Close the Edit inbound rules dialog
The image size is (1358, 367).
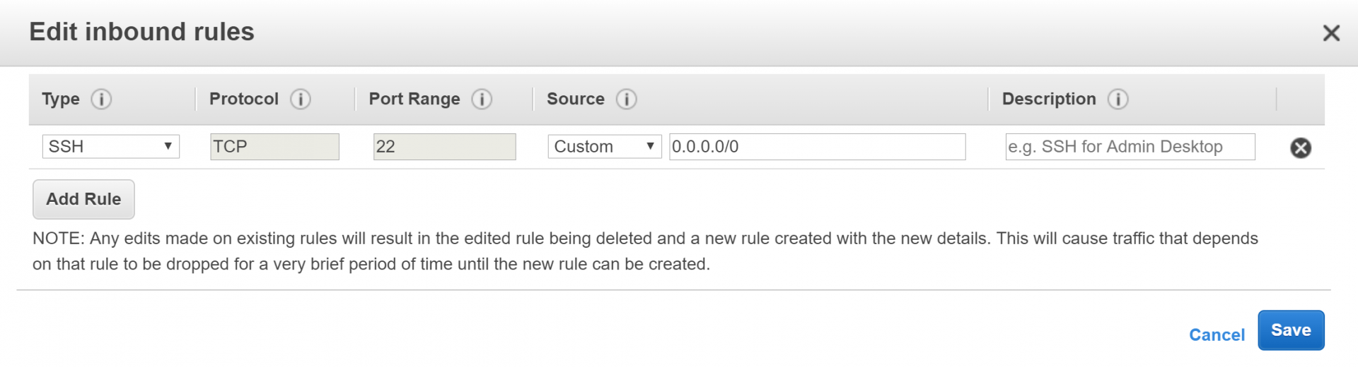coord(1331,33)
